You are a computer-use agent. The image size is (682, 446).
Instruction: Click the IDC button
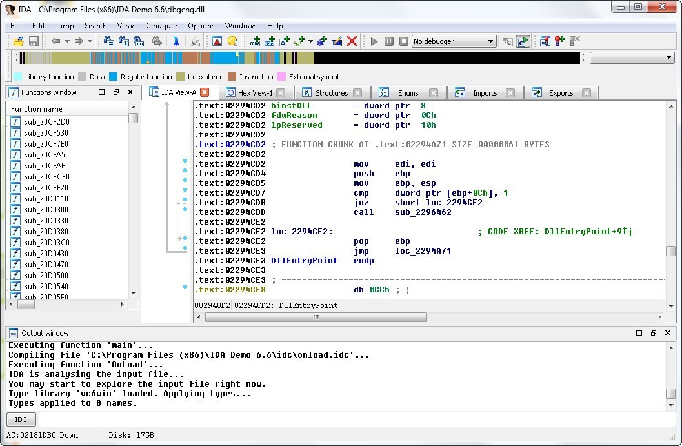tap(21, 420)
